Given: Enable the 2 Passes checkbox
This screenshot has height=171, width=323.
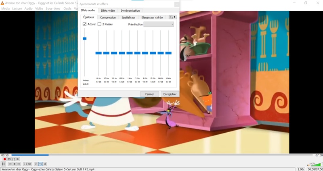Looking at the screenshot, I should (99, 24).
